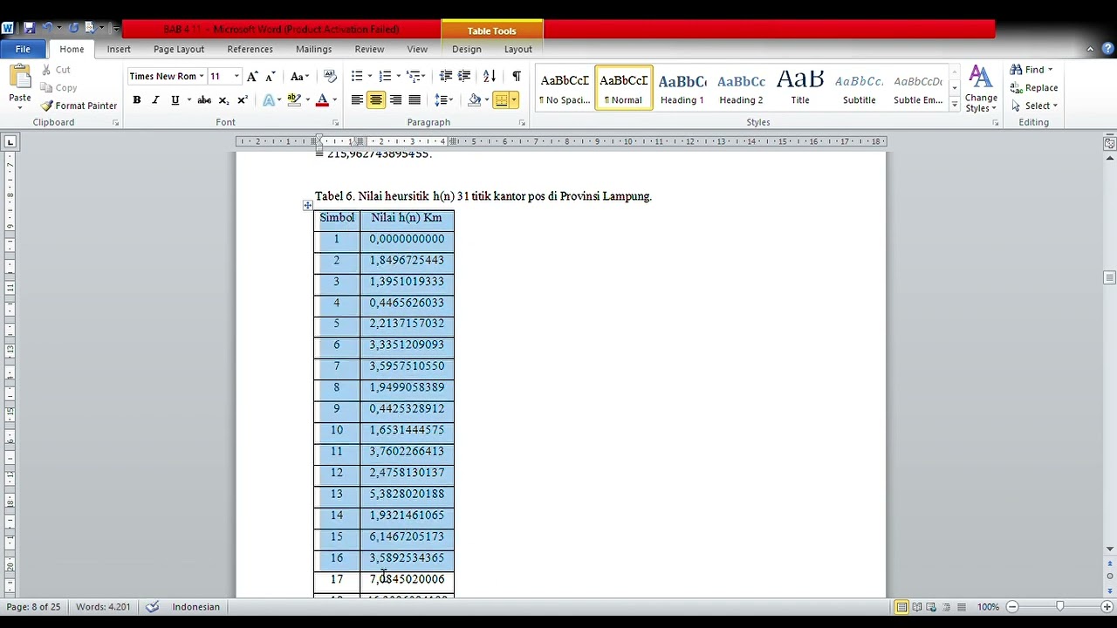Click Increase Indent icon
Viewport: 1117px width, 628px height.
click(x=464, y=76)
